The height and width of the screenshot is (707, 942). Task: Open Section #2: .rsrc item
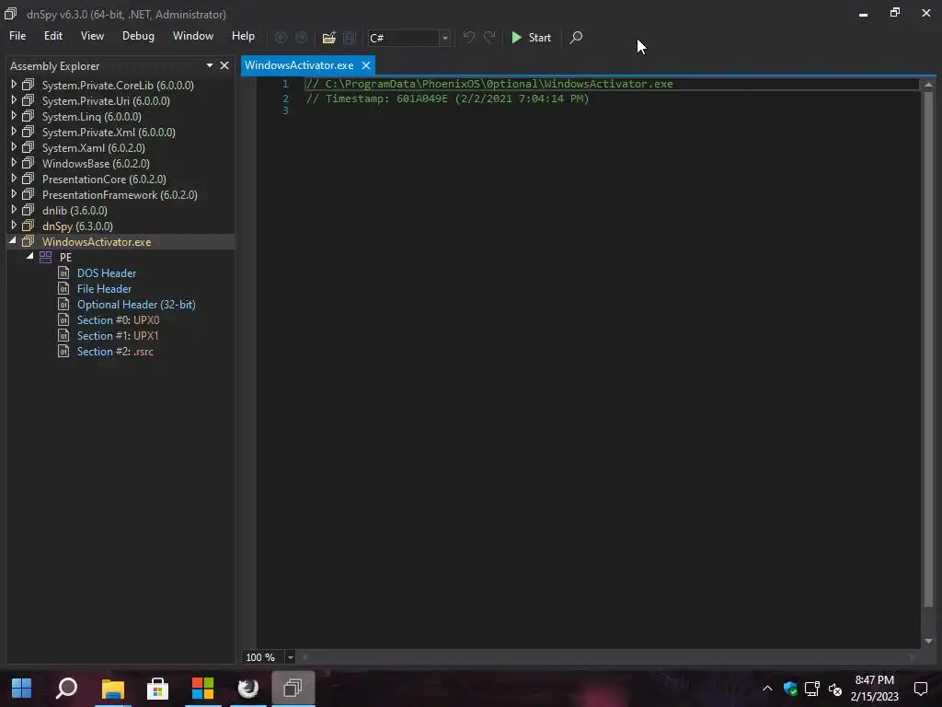coord(115,351)
